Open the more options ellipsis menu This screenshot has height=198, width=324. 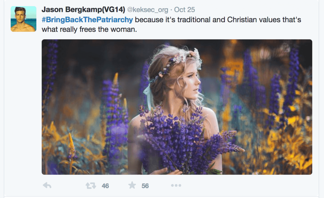tap(176, 186)
